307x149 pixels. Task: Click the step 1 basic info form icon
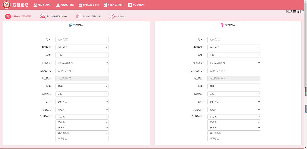pyautogui.click(x=8, y=17)
